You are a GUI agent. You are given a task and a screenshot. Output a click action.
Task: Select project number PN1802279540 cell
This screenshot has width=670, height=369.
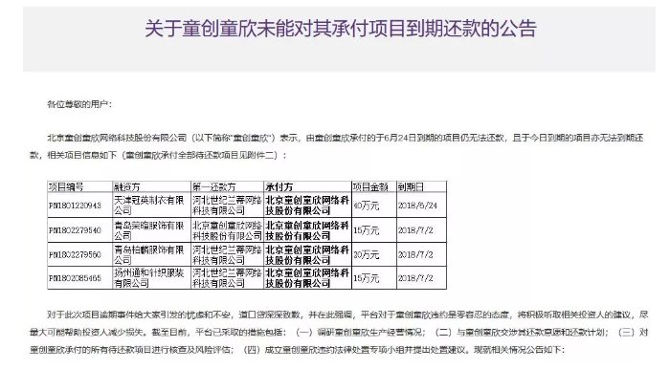point(79,230)
